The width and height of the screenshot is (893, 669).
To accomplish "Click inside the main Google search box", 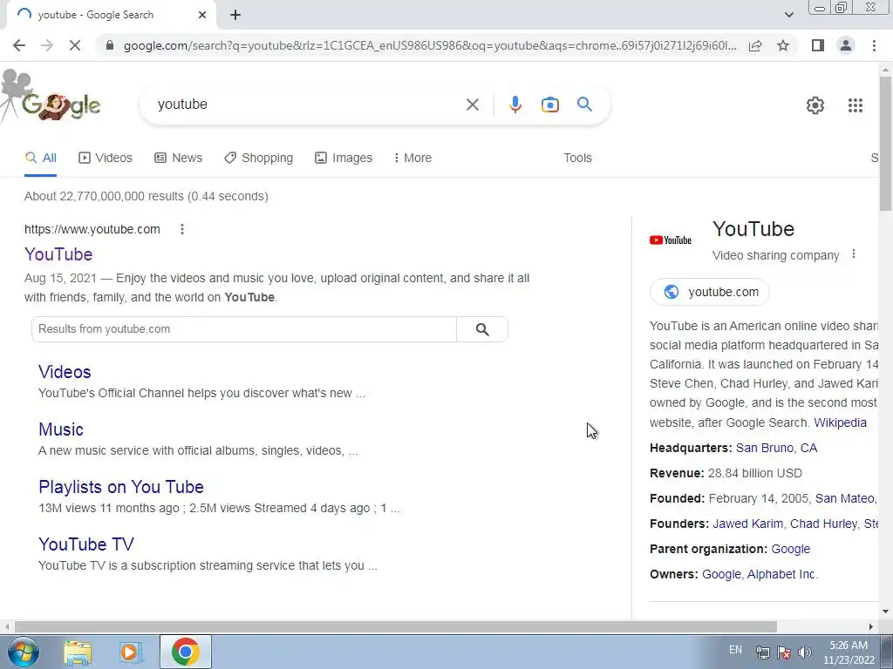I will [x=308, y=105].
